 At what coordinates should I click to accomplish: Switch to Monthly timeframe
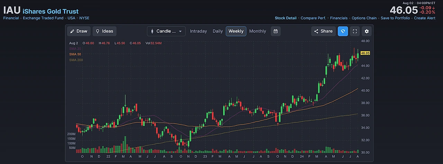257,31
